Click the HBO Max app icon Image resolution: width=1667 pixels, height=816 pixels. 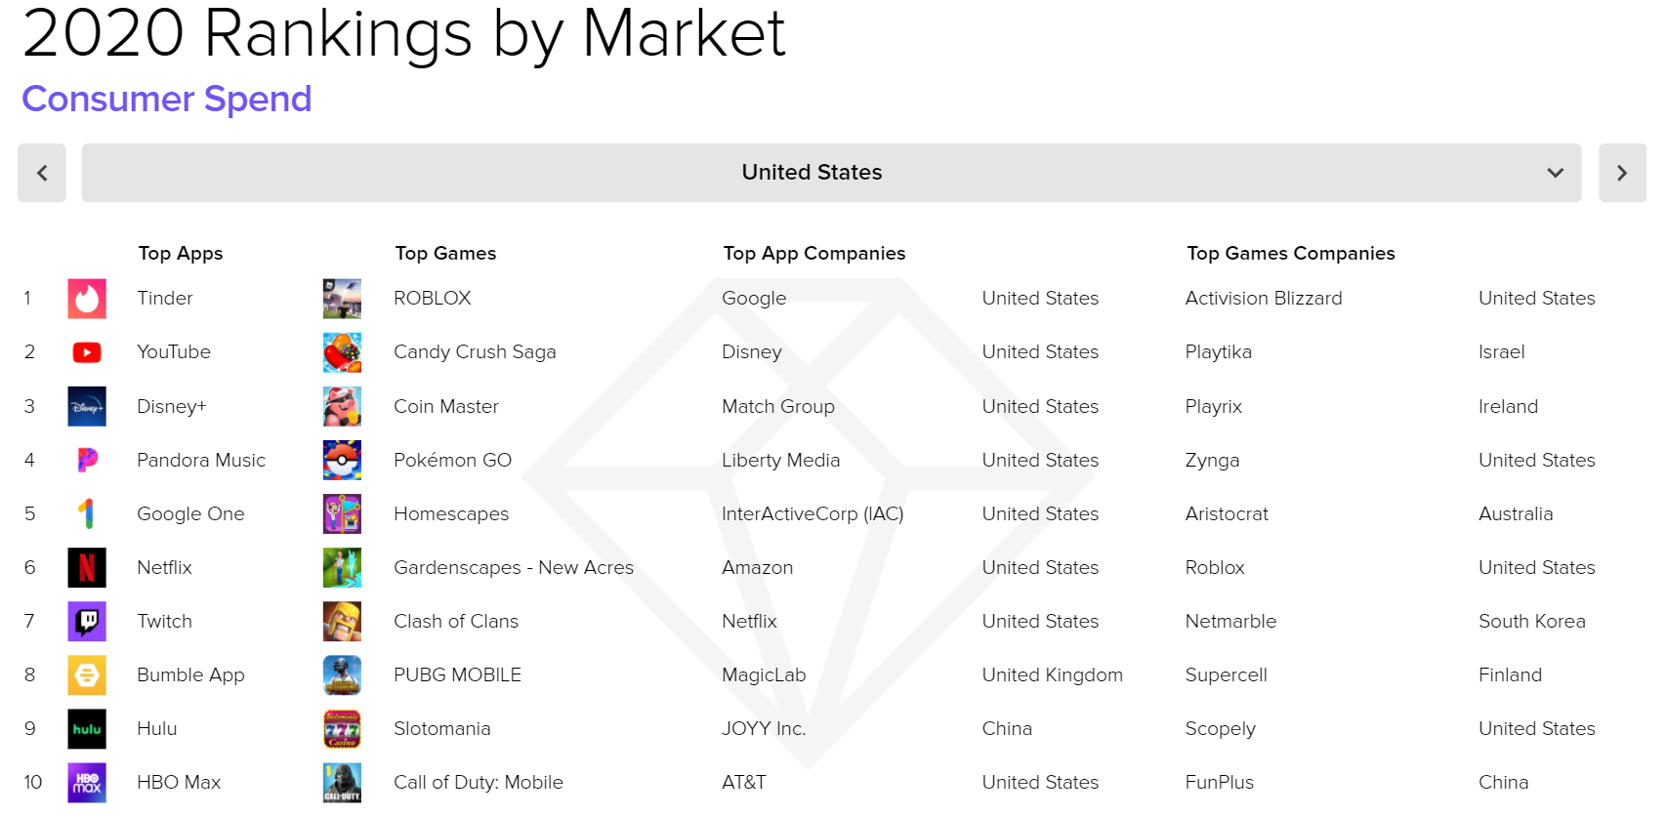coord(87,783)
